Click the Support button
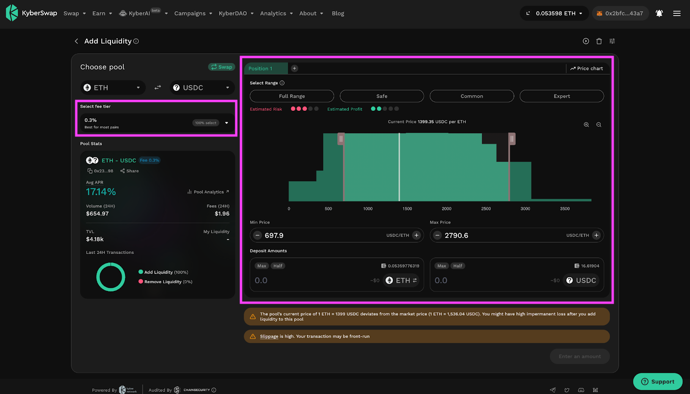Screen dimensions: 690x394 [x=658, y=381]
